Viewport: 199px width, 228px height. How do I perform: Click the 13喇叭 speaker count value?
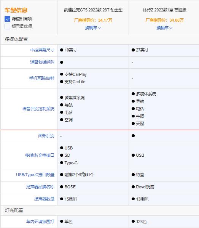[142, 199]
